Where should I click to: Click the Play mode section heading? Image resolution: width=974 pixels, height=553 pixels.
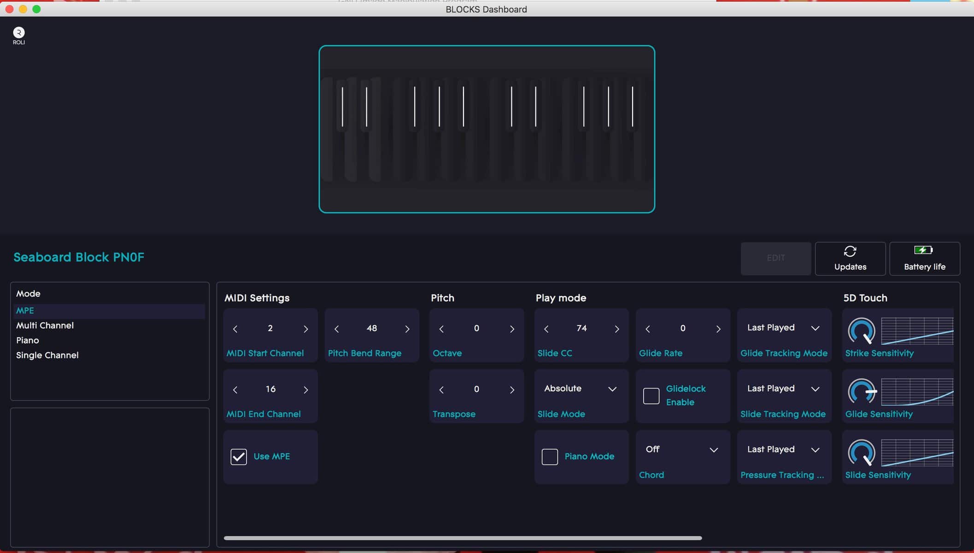click(x=561, y=298)
